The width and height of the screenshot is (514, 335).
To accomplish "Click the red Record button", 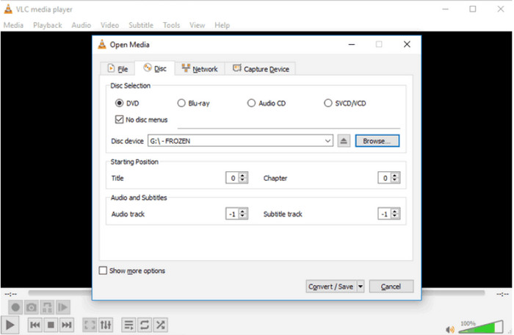I will 15,307.
